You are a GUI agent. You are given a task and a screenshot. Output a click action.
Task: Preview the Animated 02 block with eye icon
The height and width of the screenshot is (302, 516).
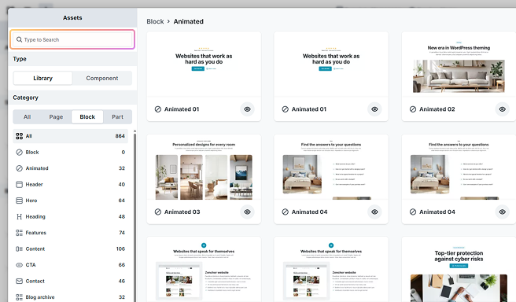502,109
